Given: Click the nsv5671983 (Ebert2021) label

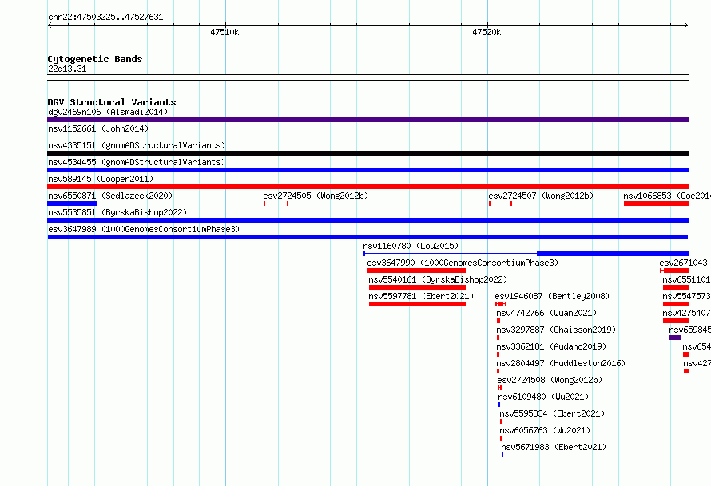Looking at the screenshot, I should click(554, 447).
